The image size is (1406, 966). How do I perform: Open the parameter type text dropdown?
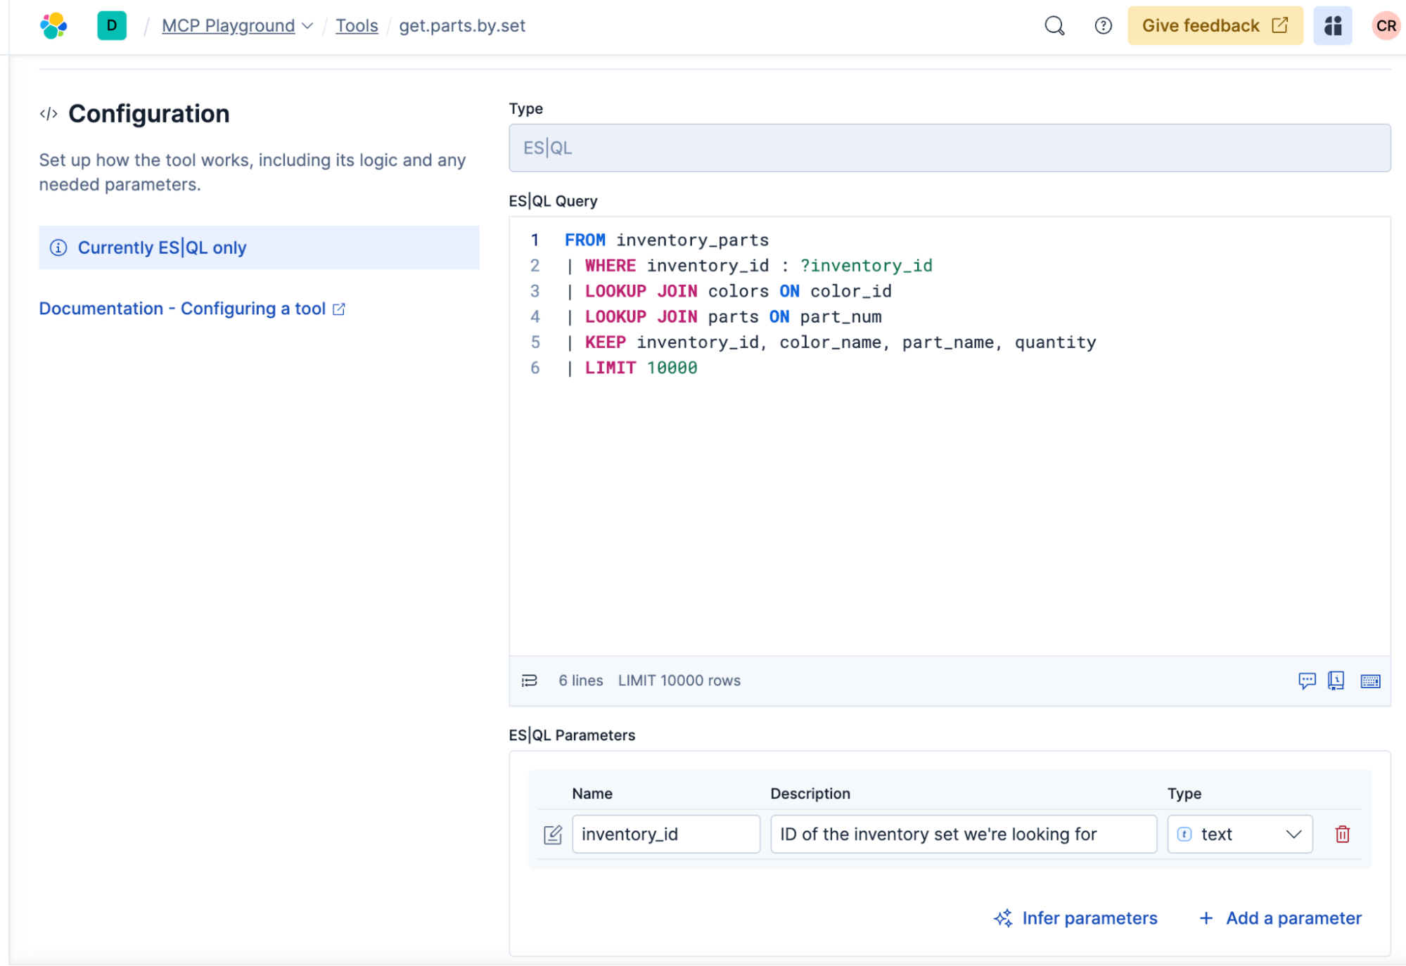click(x=1239, y=834)
